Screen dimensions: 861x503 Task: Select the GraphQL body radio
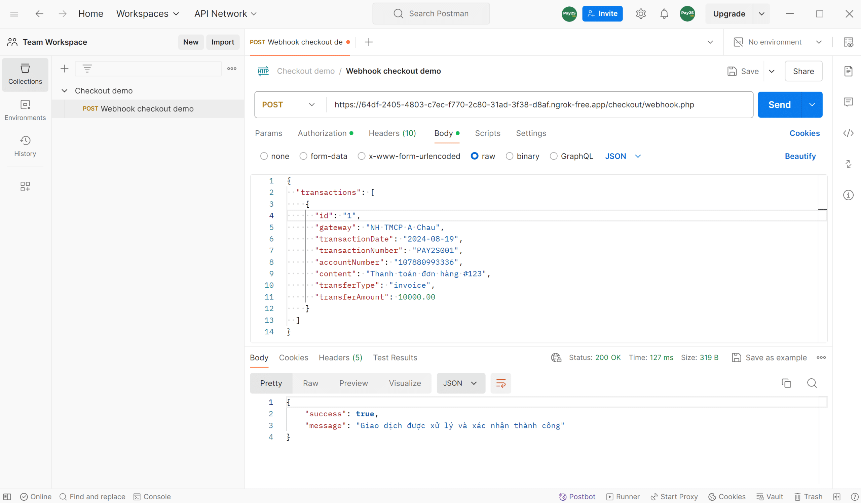(554, 156)
